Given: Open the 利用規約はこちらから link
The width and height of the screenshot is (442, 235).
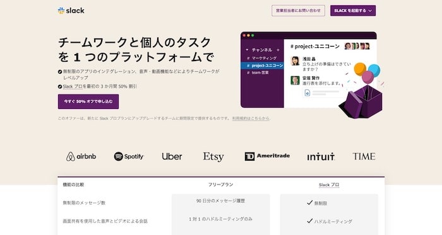Looking at the screenshot, I should [x=251, y=118].
